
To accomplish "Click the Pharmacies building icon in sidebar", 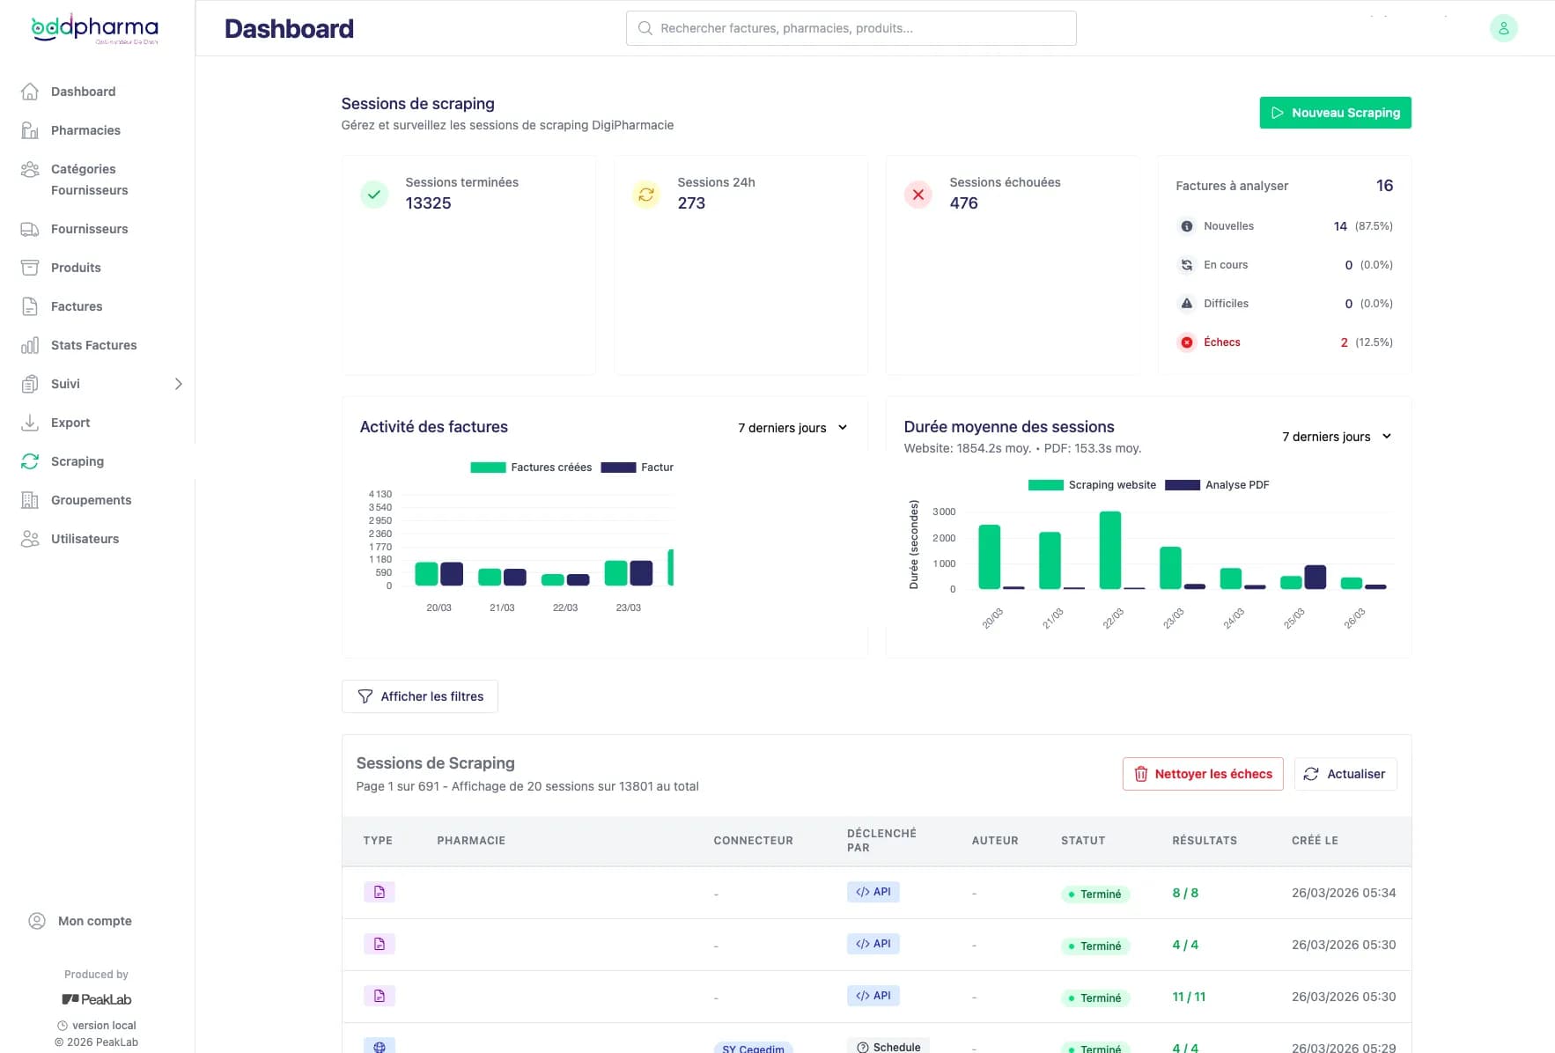I will (x=30, y=130).
